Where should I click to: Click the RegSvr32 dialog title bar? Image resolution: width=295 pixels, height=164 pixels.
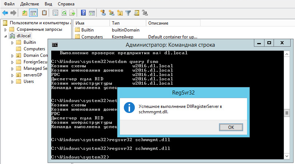click(183, 93)
